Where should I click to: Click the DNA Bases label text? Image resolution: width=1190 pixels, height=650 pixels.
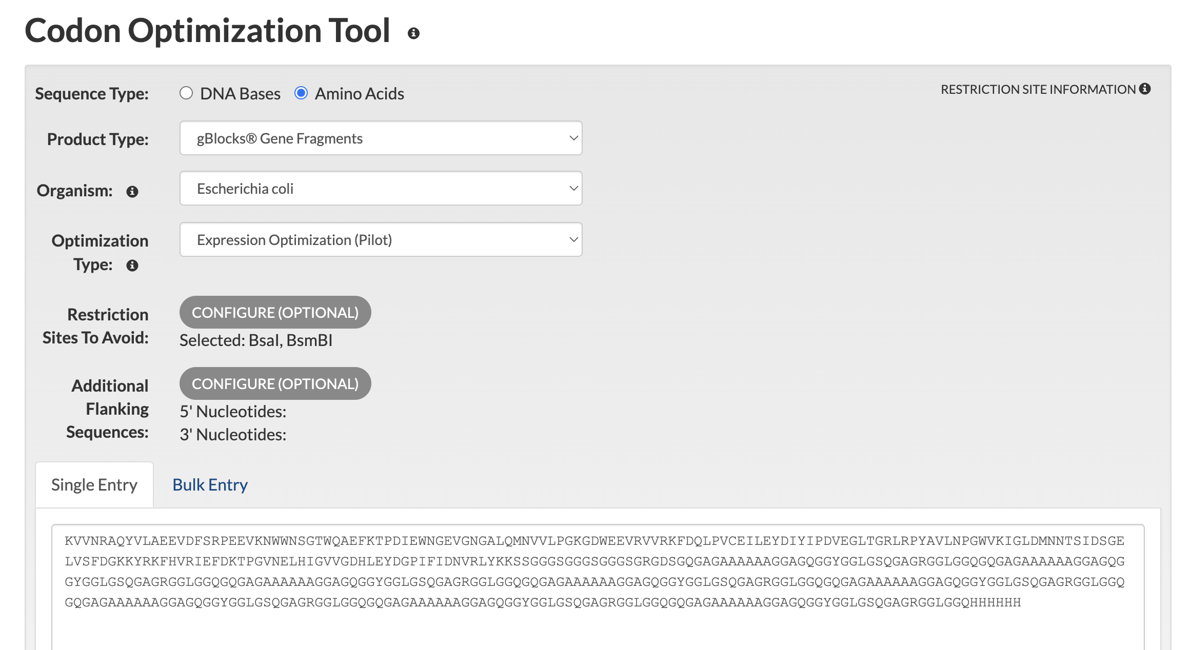(240, 94)
